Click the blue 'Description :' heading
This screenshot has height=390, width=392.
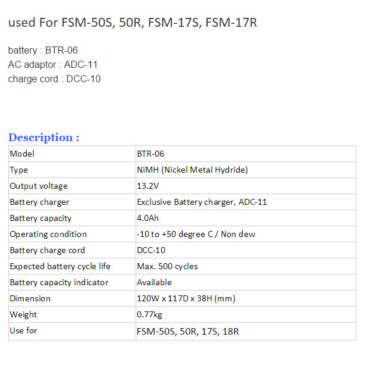coord(43,138)
